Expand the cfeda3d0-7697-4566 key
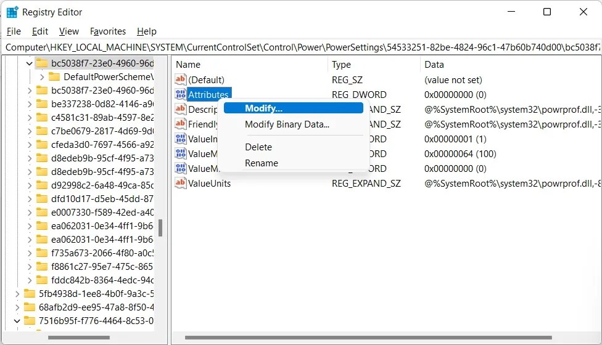Image resolution: width=602 pixels, height=345 pixels. 30,145
